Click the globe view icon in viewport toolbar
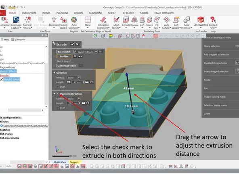Viewport: 239px width, 179px height. [95, 36]
